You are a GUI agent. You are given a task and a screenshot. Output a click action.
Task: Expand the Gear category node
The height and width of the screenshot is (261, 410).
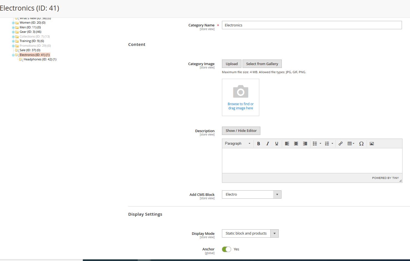(x=13, y=32)
